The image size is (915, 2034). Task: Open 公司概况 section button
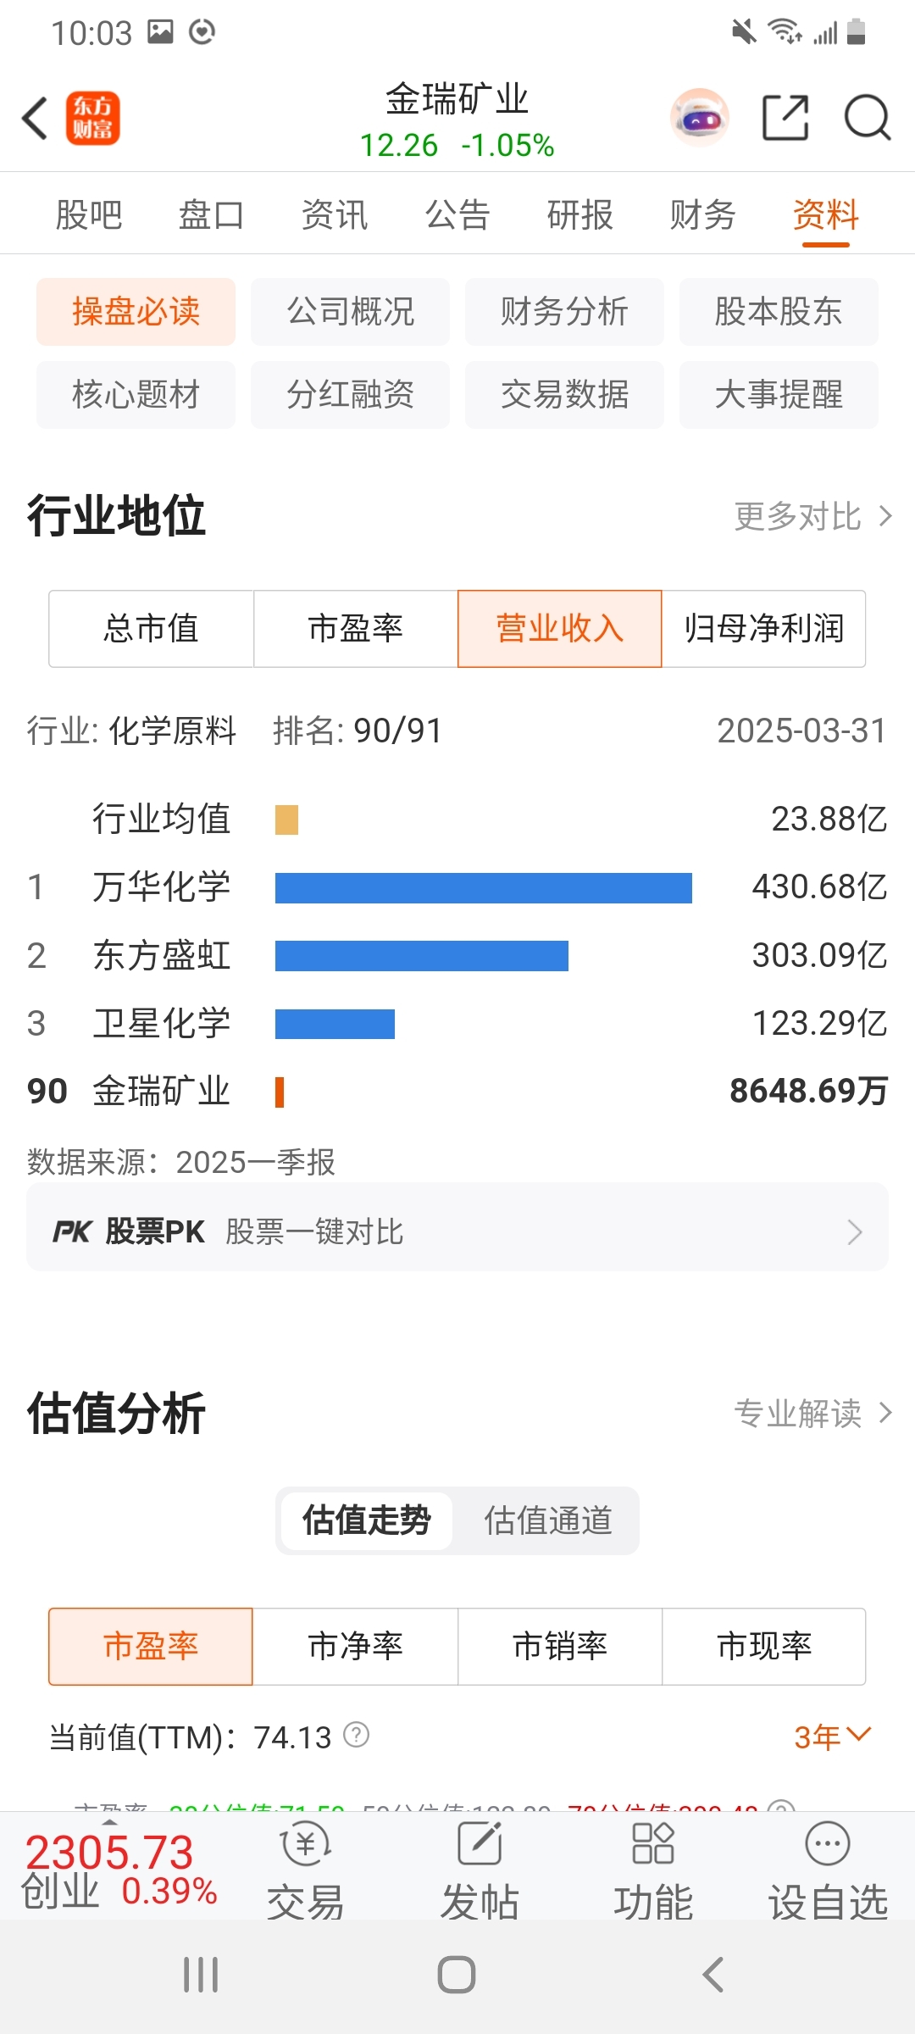[x=350, y=311]
